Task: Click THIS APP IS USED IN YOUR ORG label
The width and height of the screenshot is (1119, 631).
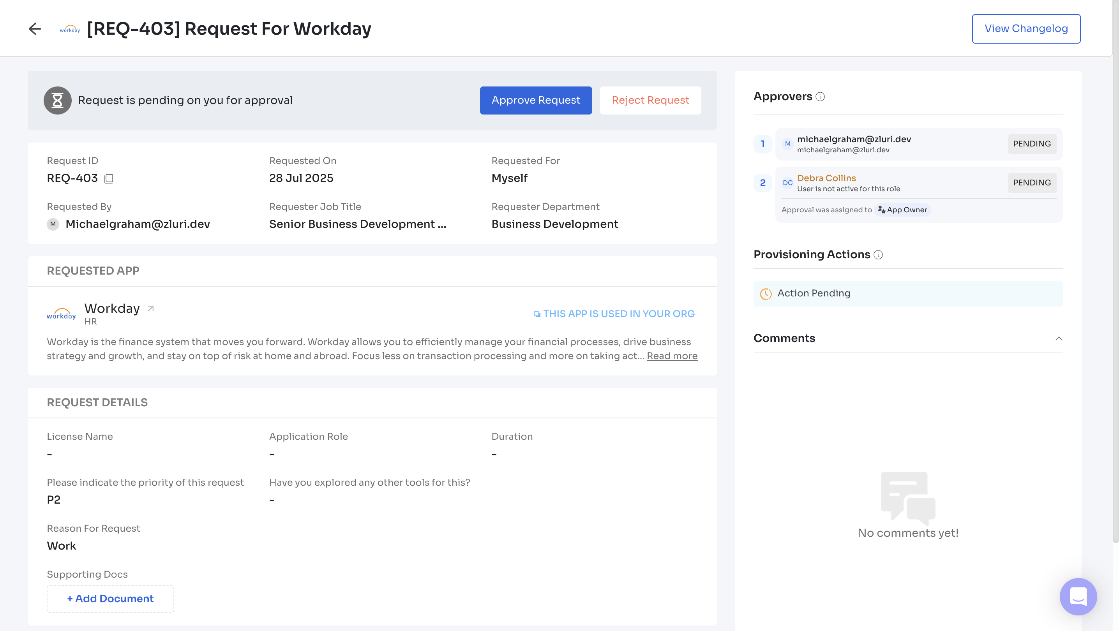Action: point(619,314)
